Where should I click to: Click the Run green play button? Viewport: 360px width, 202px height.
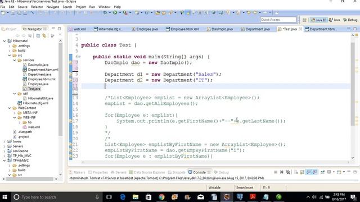click(115, 12)
